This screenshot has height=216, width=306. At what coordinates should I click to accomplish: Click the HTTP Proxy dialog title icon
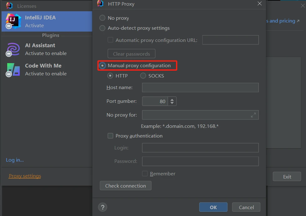(100, 3)
